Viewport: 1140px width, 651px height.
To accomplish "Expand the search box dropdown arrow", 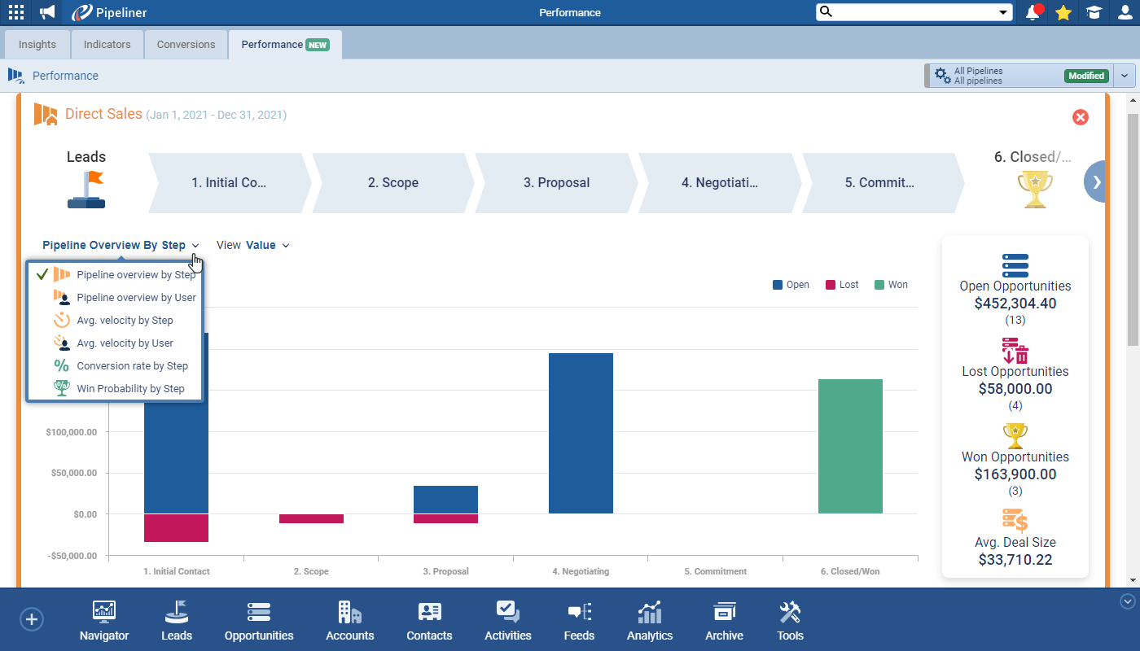I will (x=1002, y=12).
